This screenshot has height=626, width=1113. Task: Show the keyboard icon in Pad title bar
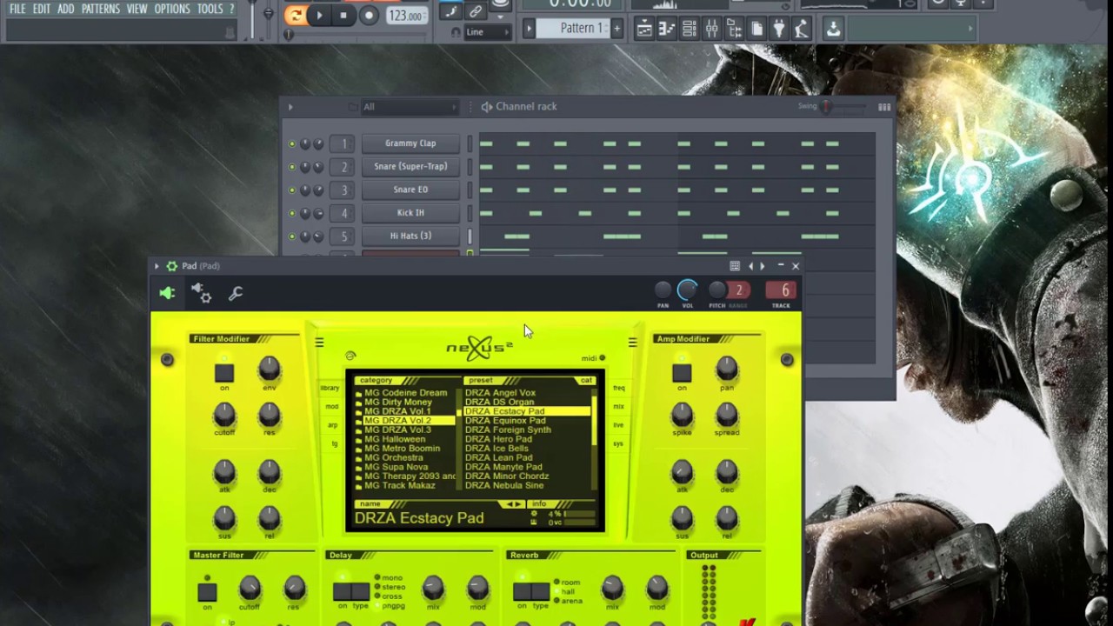click(x=735, y=266)
